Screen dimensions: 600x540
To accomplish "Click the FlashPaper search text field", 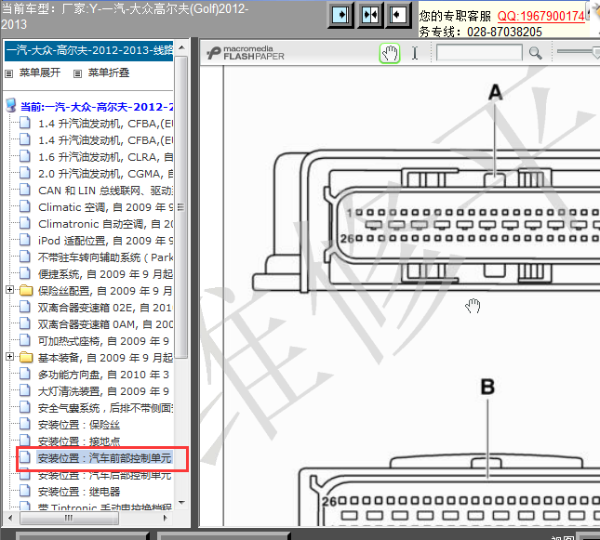I will (479, 52).
